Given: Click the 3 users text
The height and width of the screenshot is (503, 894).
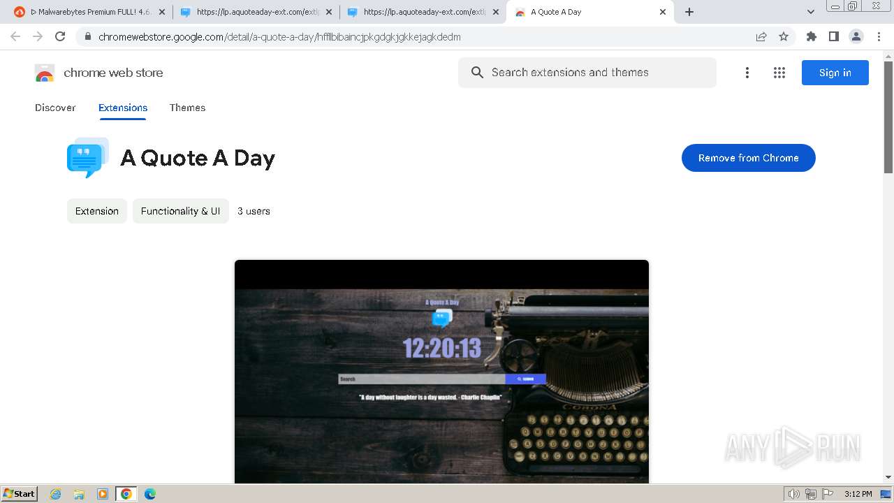Looking at the screenshot, I should click(254, 211).
